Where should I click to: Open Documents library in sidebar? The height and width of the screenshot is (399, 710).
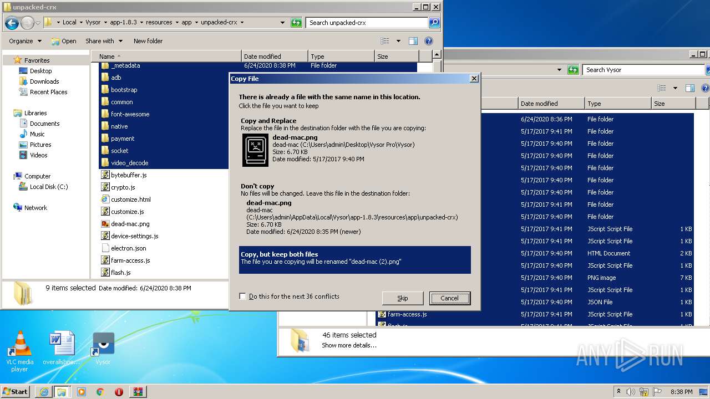click(44, 124)
